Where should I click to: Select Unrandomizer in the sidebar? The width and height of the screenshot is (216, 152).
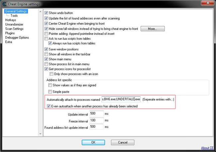pyautogui.click(x=14, y=25)
